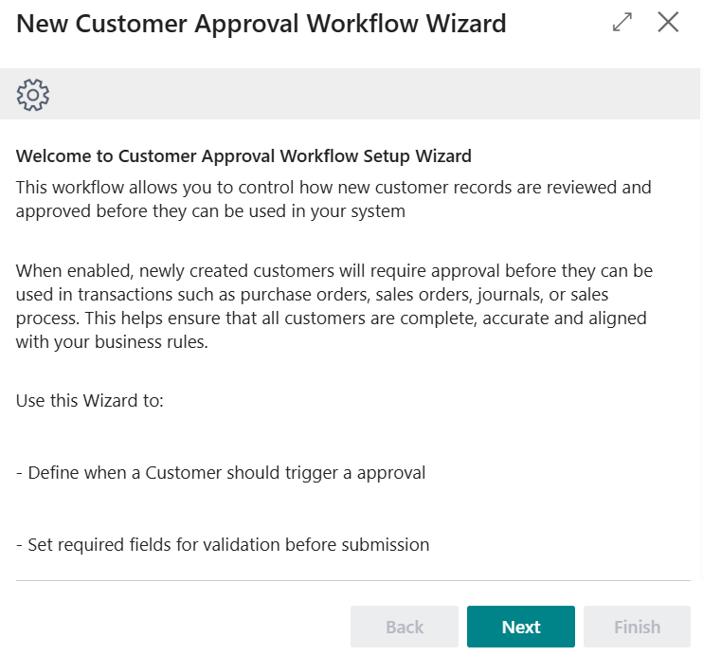
Task: Click the wizard dialog title text
Action: tap(261, 24)
